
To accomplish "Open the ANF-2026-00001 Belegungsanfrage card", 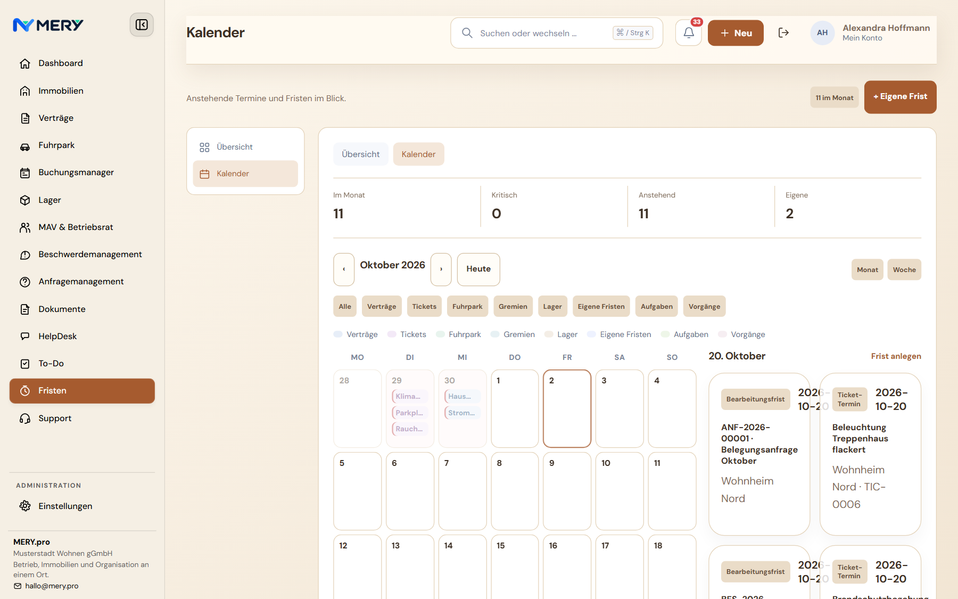I will [x=759, y=454].
